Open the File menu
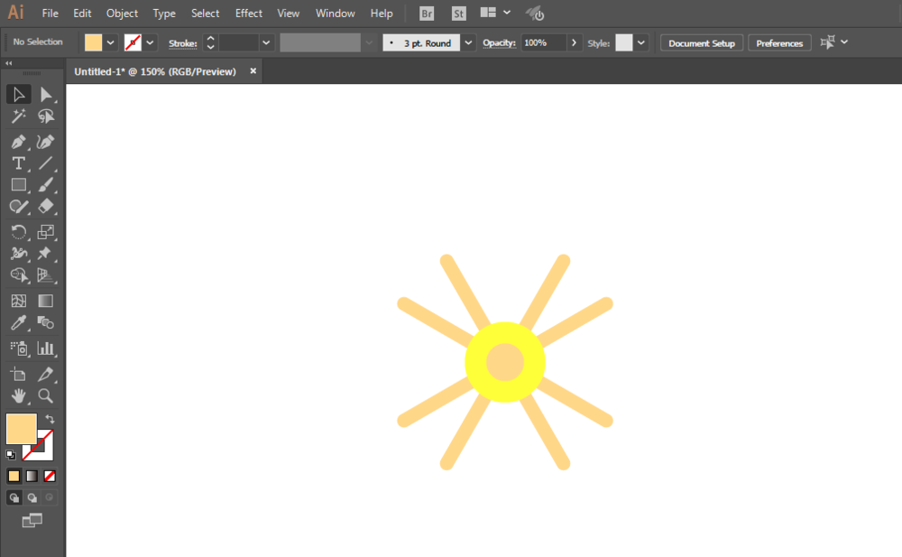The width and height of the screenshot is (902, 557). point(50,14)
